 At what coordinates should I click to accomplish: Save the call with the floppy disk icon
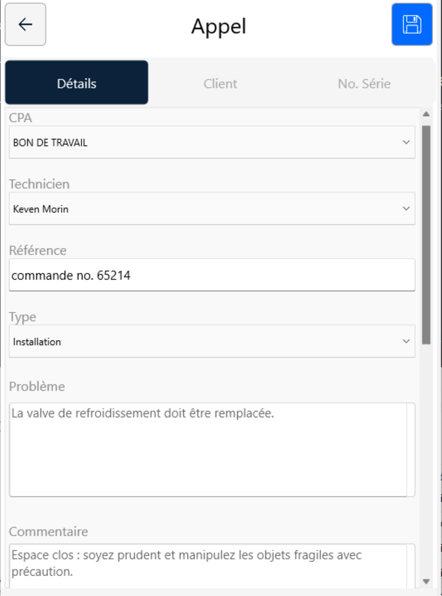[x=412, y=25]
